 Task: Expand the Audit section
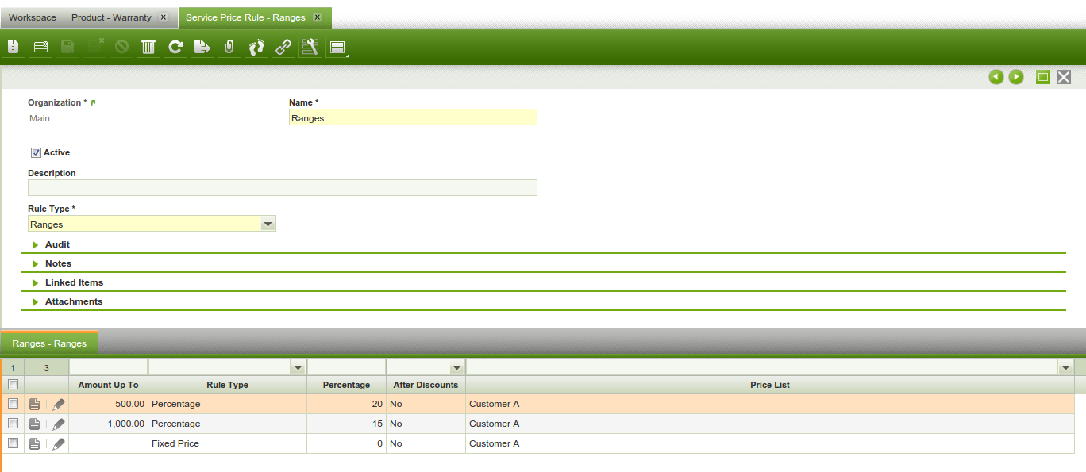[57, 244]
